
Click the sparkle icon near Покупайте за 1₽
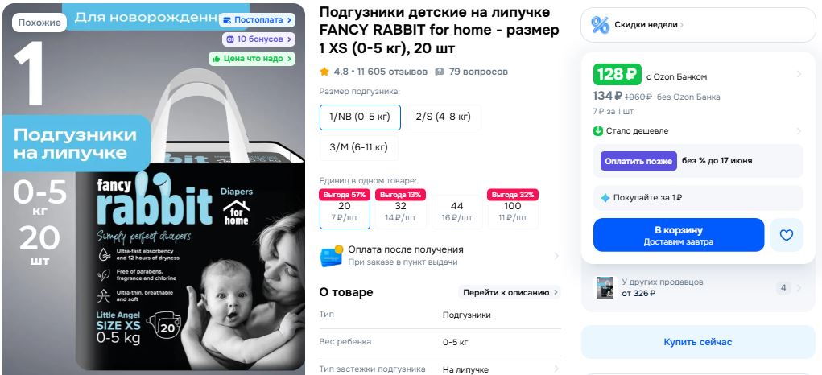coord(605,198)
